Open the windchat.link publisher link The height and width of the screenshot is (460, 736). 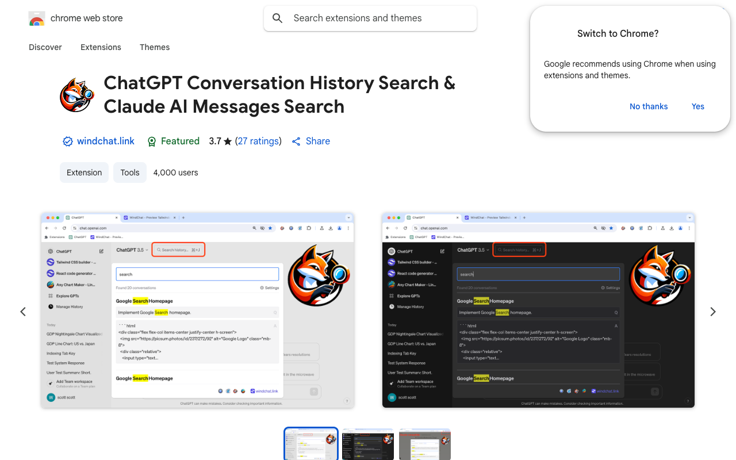(x=106, y=141)
